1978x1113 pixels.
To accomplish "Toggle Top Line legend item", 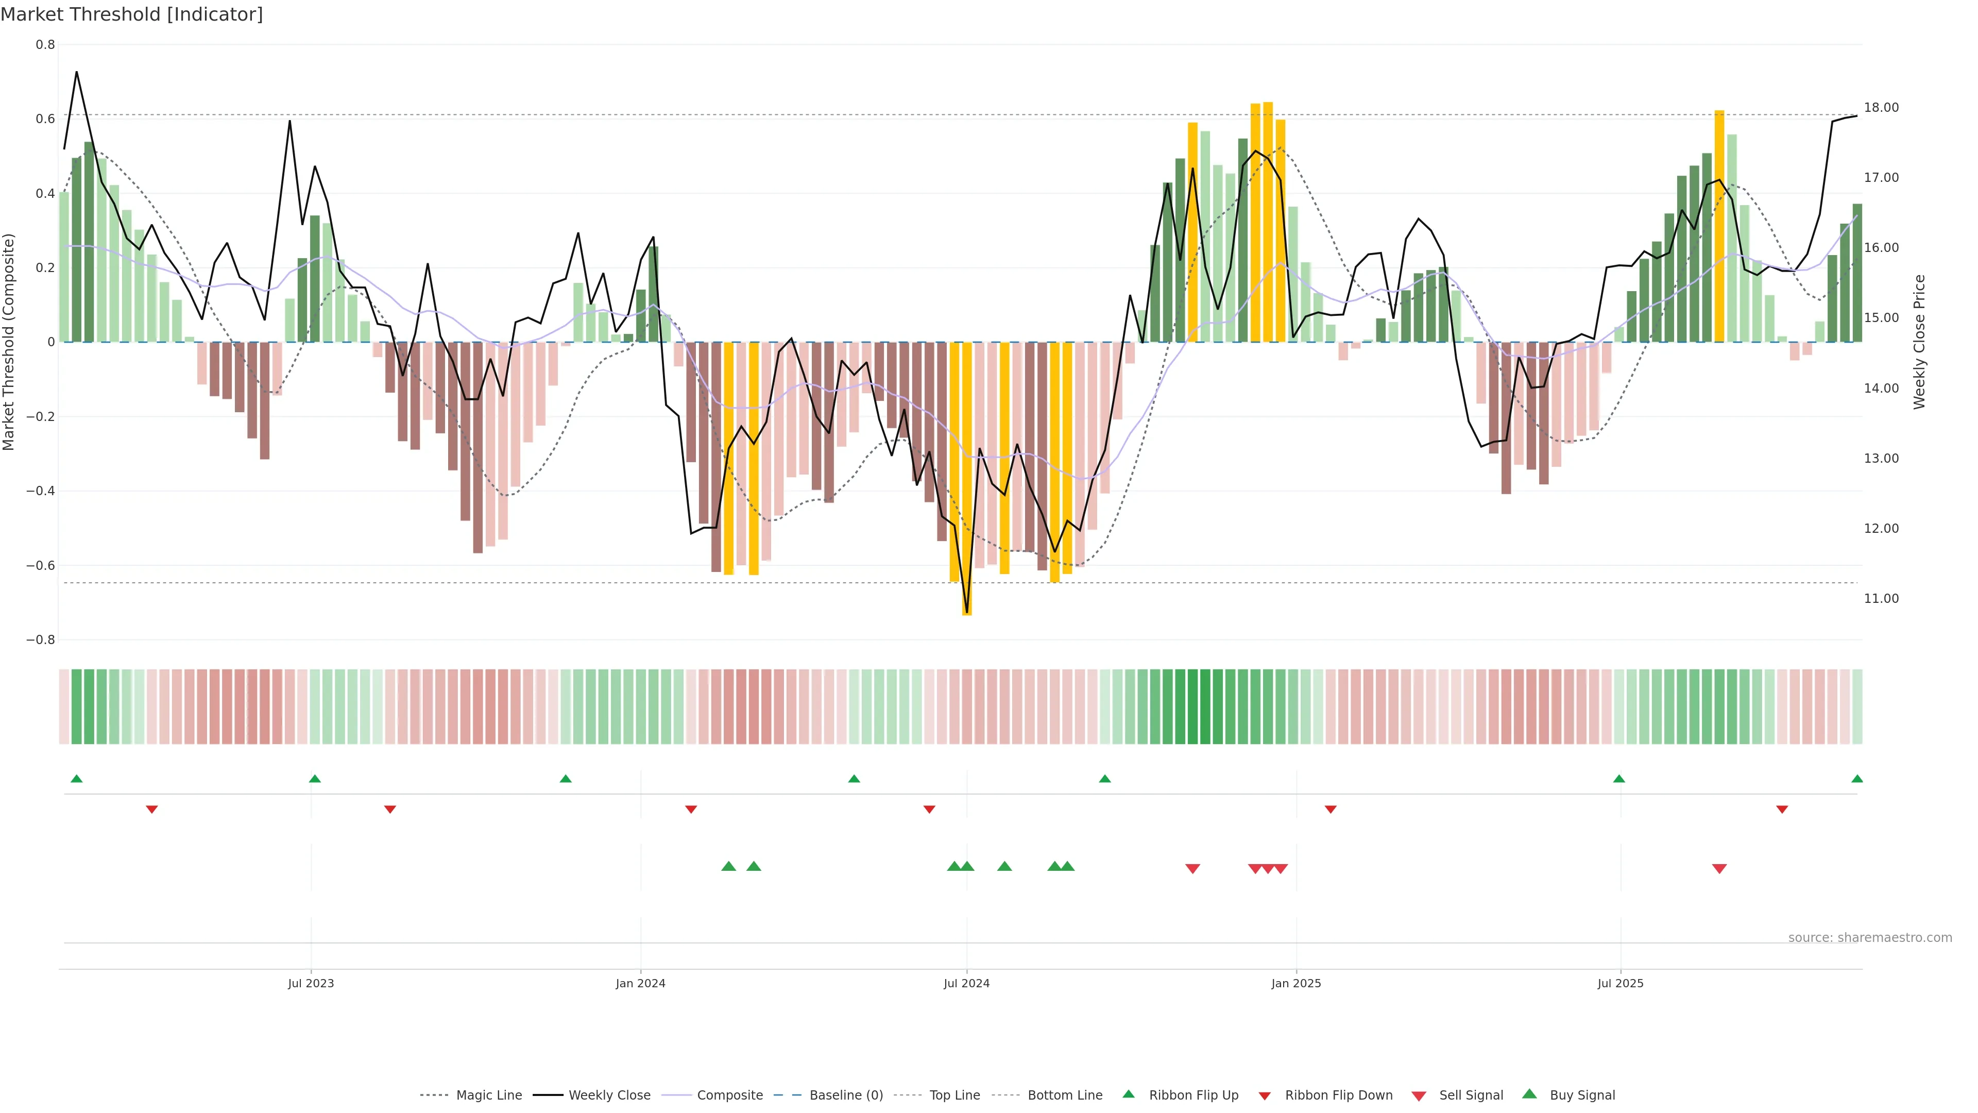I will point(954,1095).
